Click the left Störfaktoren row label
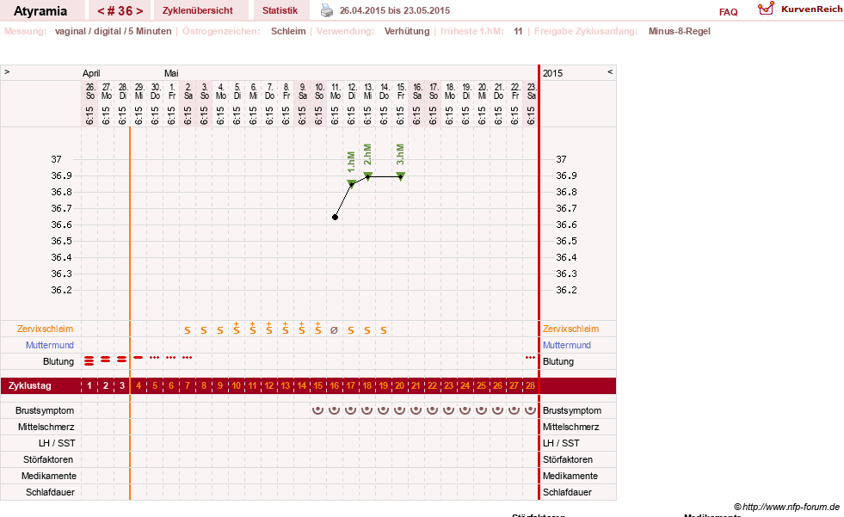844x517 pixels. (48, 459)
